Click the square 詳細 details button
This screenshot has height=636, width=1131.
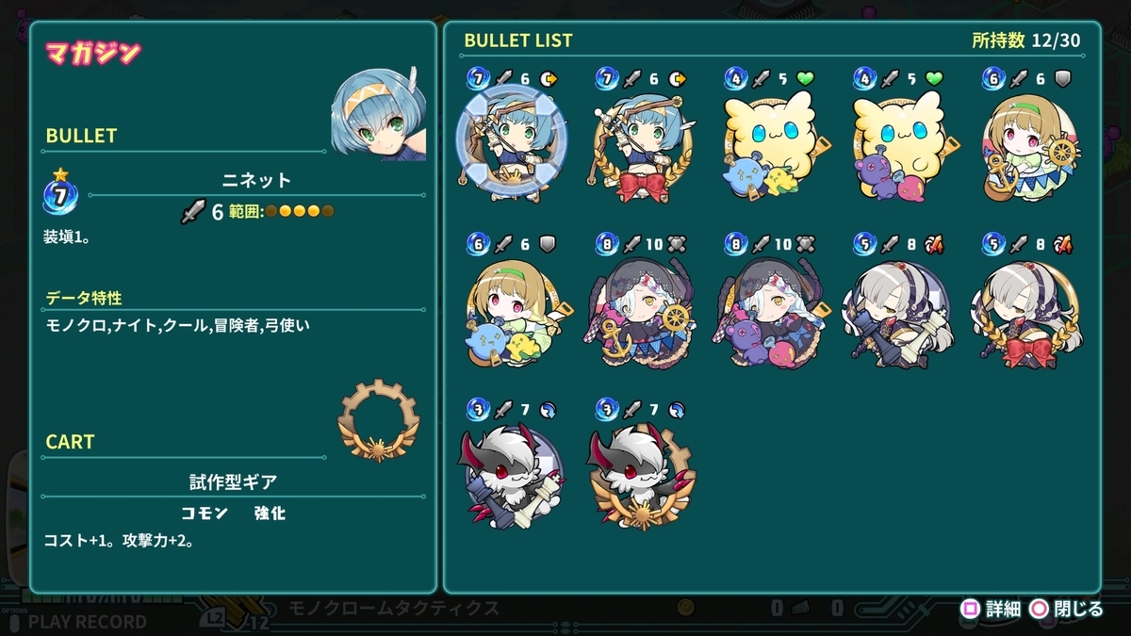click(991, 610)
